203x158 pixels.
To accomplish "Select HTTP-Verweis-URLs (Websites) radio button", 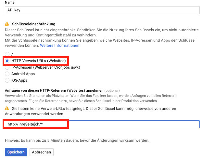I will coord(7,61).
